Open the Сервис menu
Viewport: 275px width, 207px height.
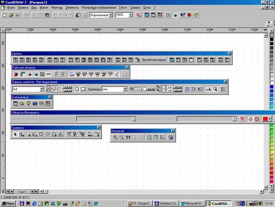tap(135, 8)
